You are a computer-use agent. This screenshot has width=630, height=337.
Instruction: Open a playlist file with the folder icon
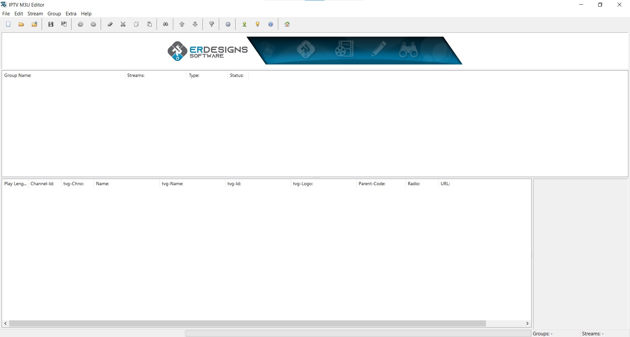pyautogui.click(x=21, y=24)
